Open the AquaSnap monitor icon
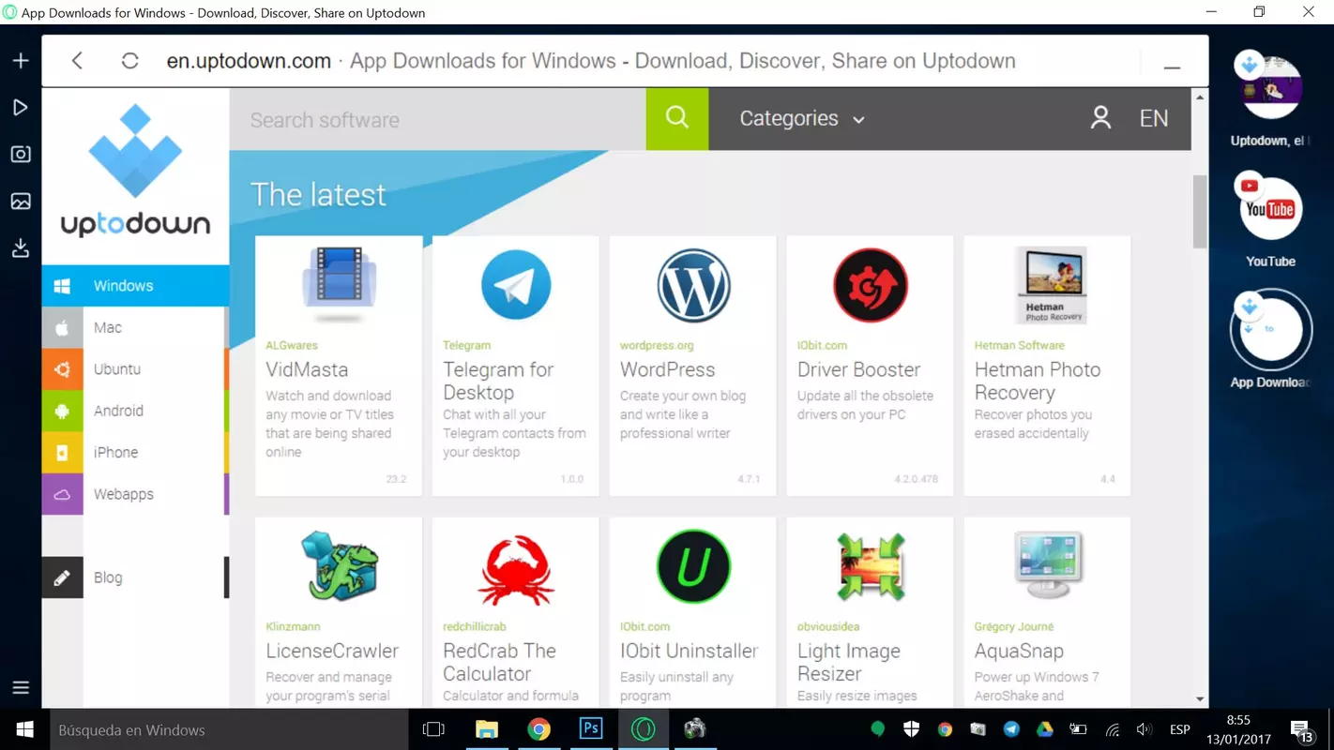Viewport: 1334px width, 750px height. tap(1048, 565)
